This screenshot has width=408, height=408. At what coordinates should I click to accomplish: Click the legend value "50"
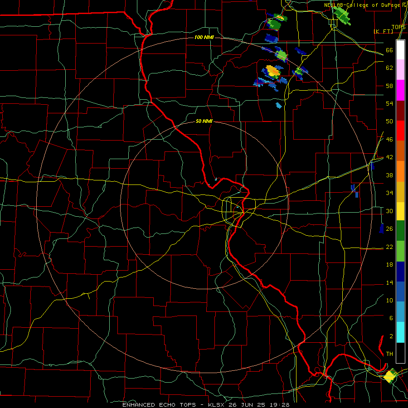pyautogui.click(x=389, y=121)
